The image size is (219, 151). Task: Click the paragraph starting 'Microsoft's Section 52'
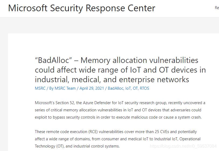120,110
